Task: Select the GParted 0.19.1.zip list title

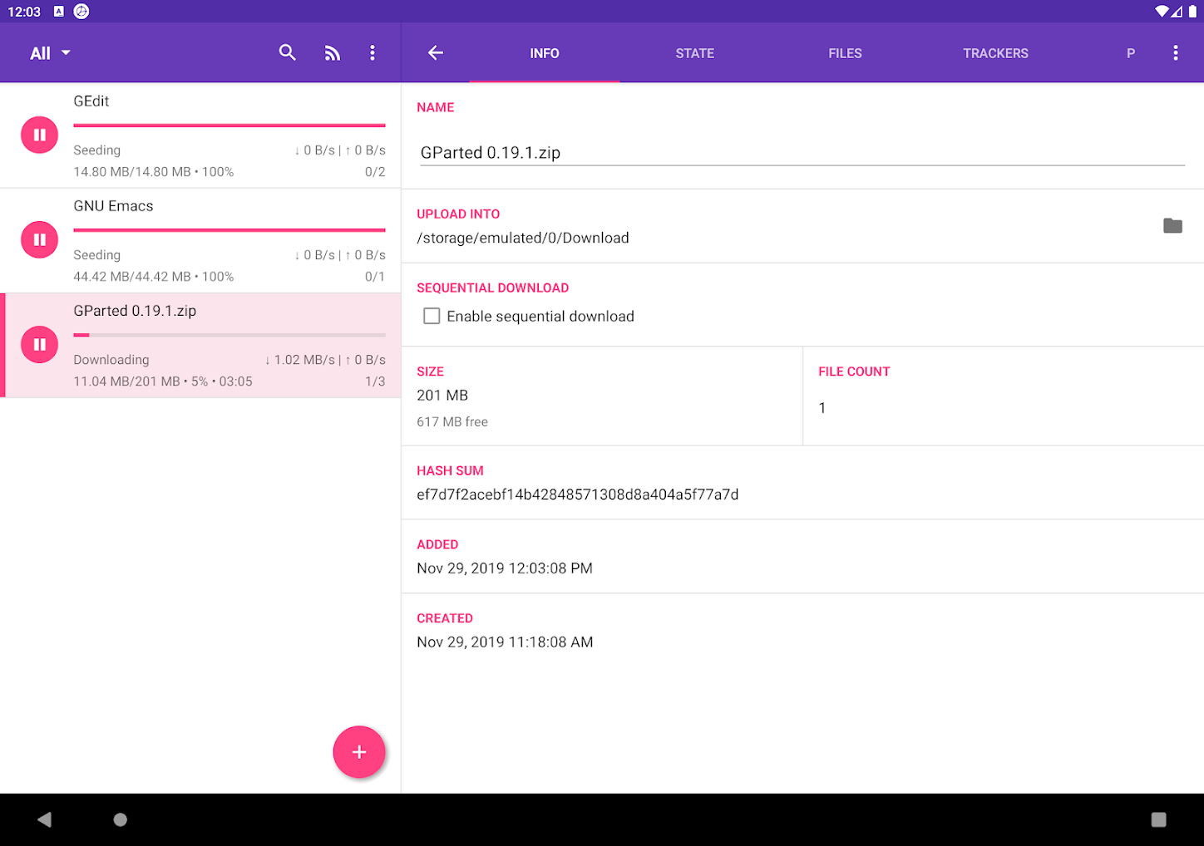Action: 135,311
